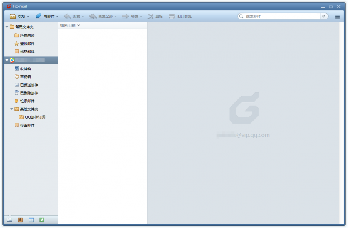348x228 pixels.
Task: Click the 写邮件 compose feather icon
Action: click(x=39, y=16)
